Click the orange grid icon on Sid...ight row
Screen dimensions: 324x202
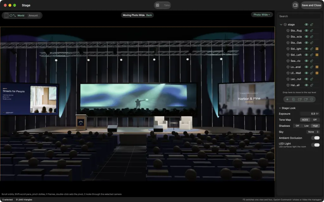tap(317, 49)
